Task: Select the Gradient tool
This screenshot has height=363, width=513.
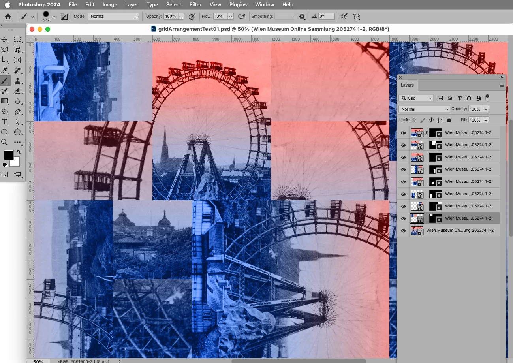Action: coord(5,101)
